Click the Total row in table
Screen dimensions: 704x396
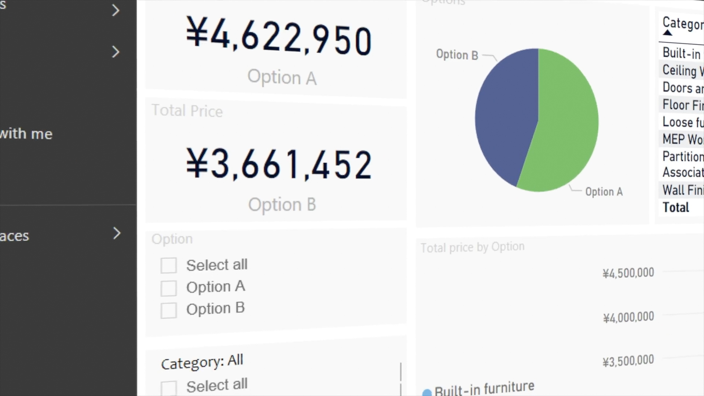coord(676,208)
